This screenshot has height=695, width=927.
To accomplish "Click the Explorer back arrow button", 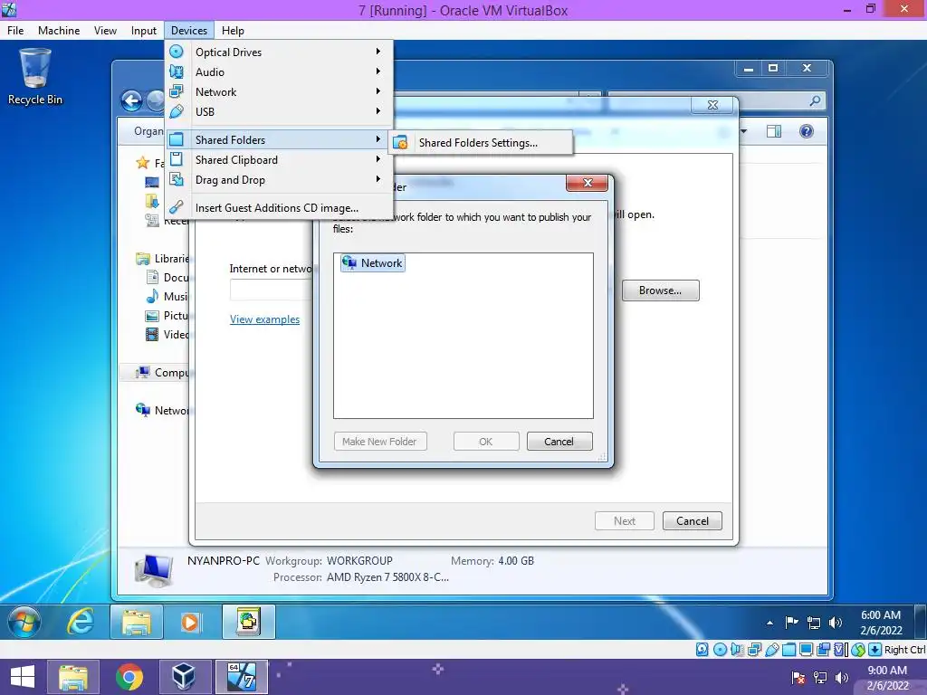I will tap(132, 101).
